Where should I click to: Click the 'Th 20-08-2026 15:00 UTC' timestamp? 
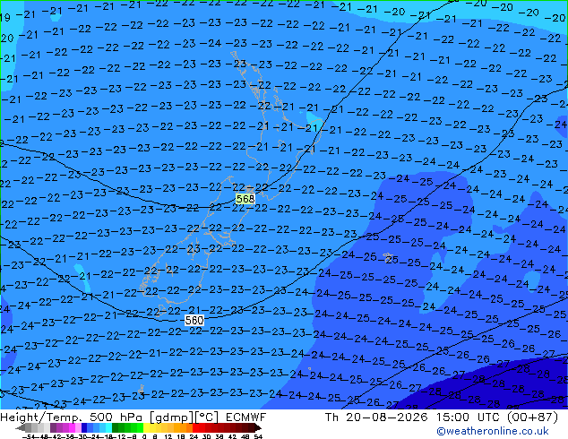tap(411, 417)
